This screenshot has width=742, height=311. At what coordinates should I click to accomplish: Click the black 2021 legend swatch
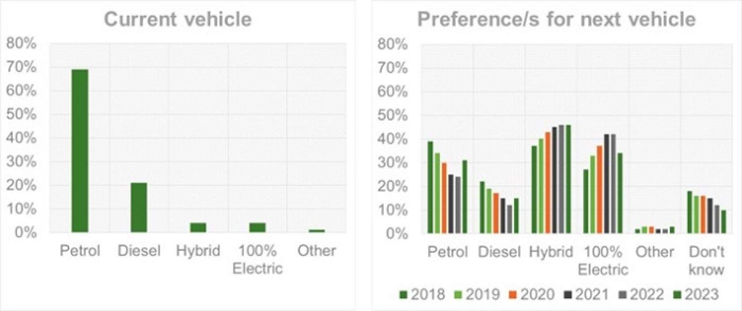568,295
